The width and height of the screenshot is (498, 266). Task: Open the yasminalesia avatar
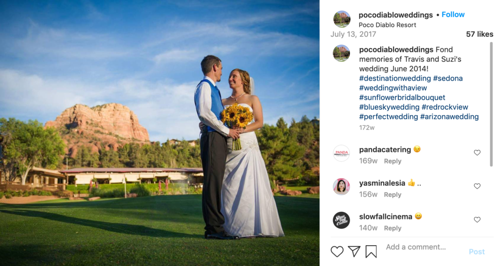point(341,186)
